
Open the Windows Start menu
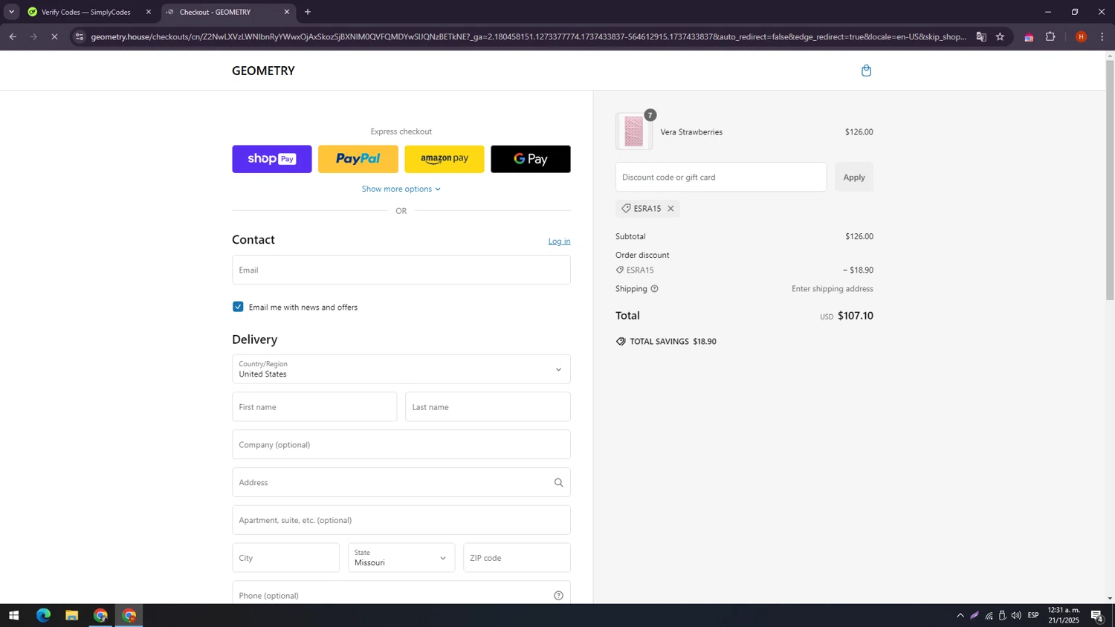click(13, 615)
